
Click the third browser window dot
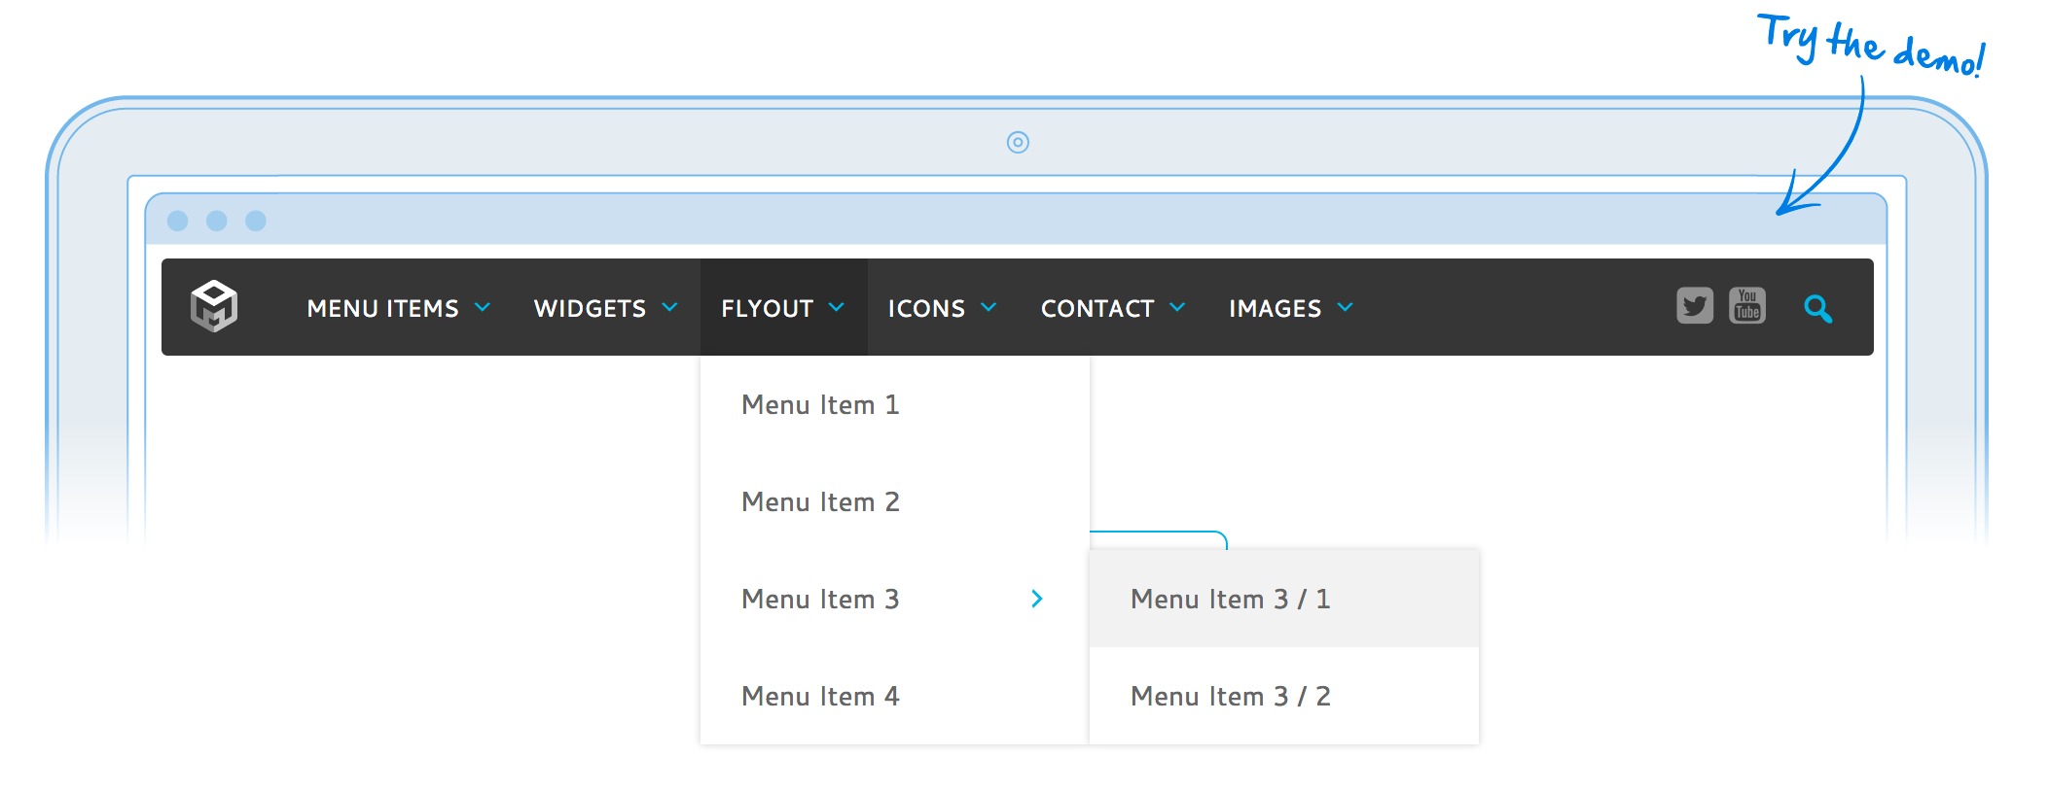point(256,221)
